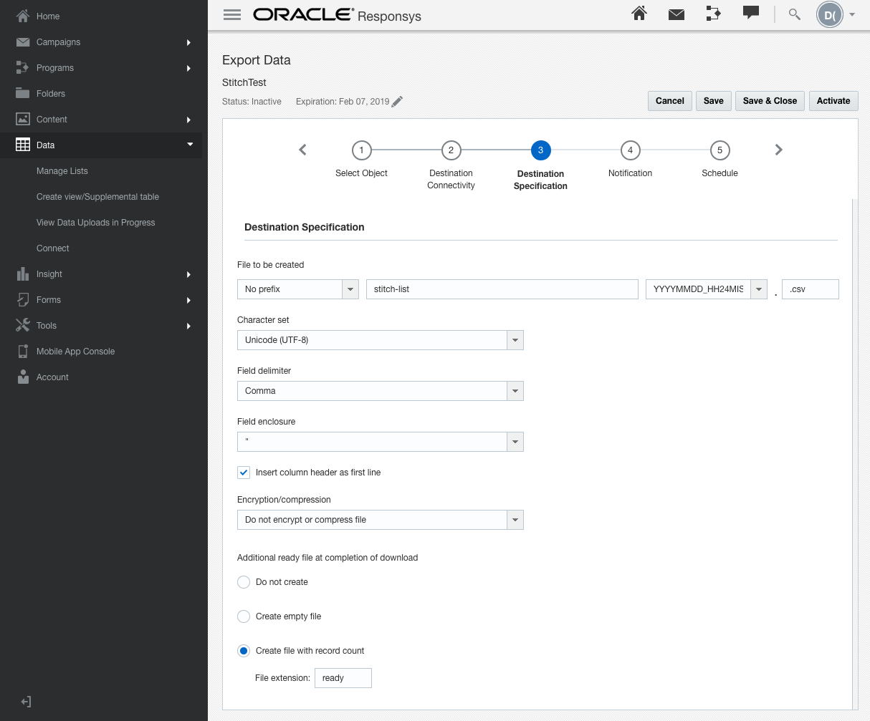Image resolution: width=870 pixels, height=721 pixels.
Task: Open the Field delimiter dropdown
Action: [515, 391]
